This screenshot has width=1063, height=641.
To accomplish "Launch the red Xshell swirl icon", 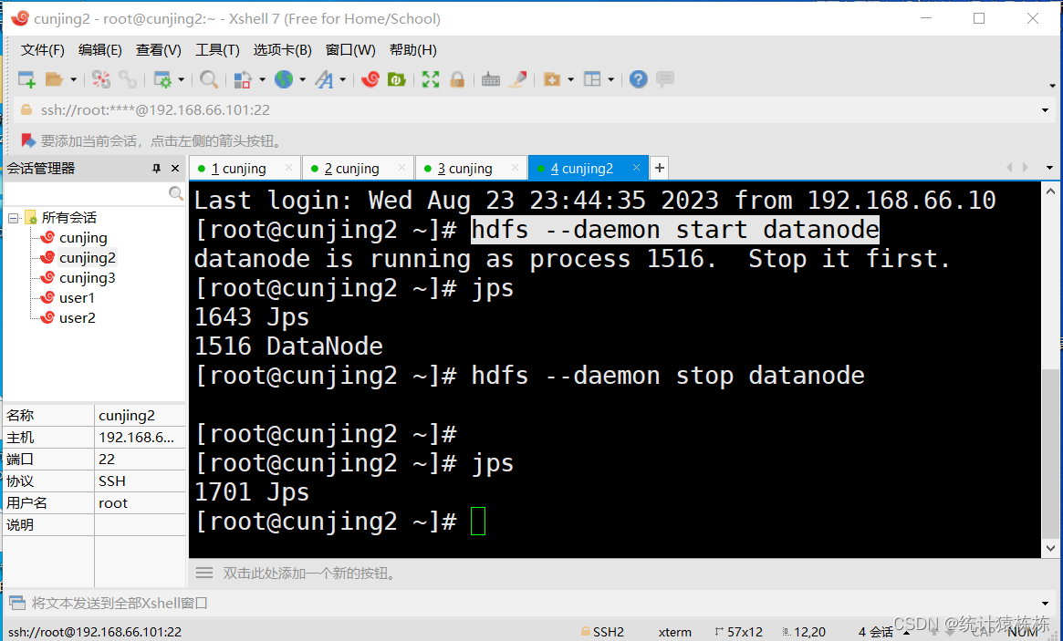I will pos(370,79).
